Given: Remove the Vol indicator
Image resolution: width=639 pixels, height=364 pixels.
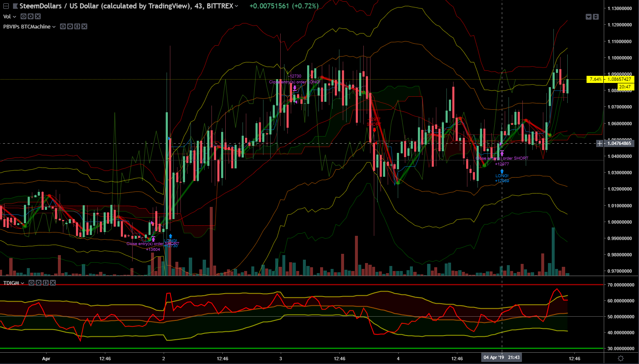Looking at the screenshot, I should (38, 16).
